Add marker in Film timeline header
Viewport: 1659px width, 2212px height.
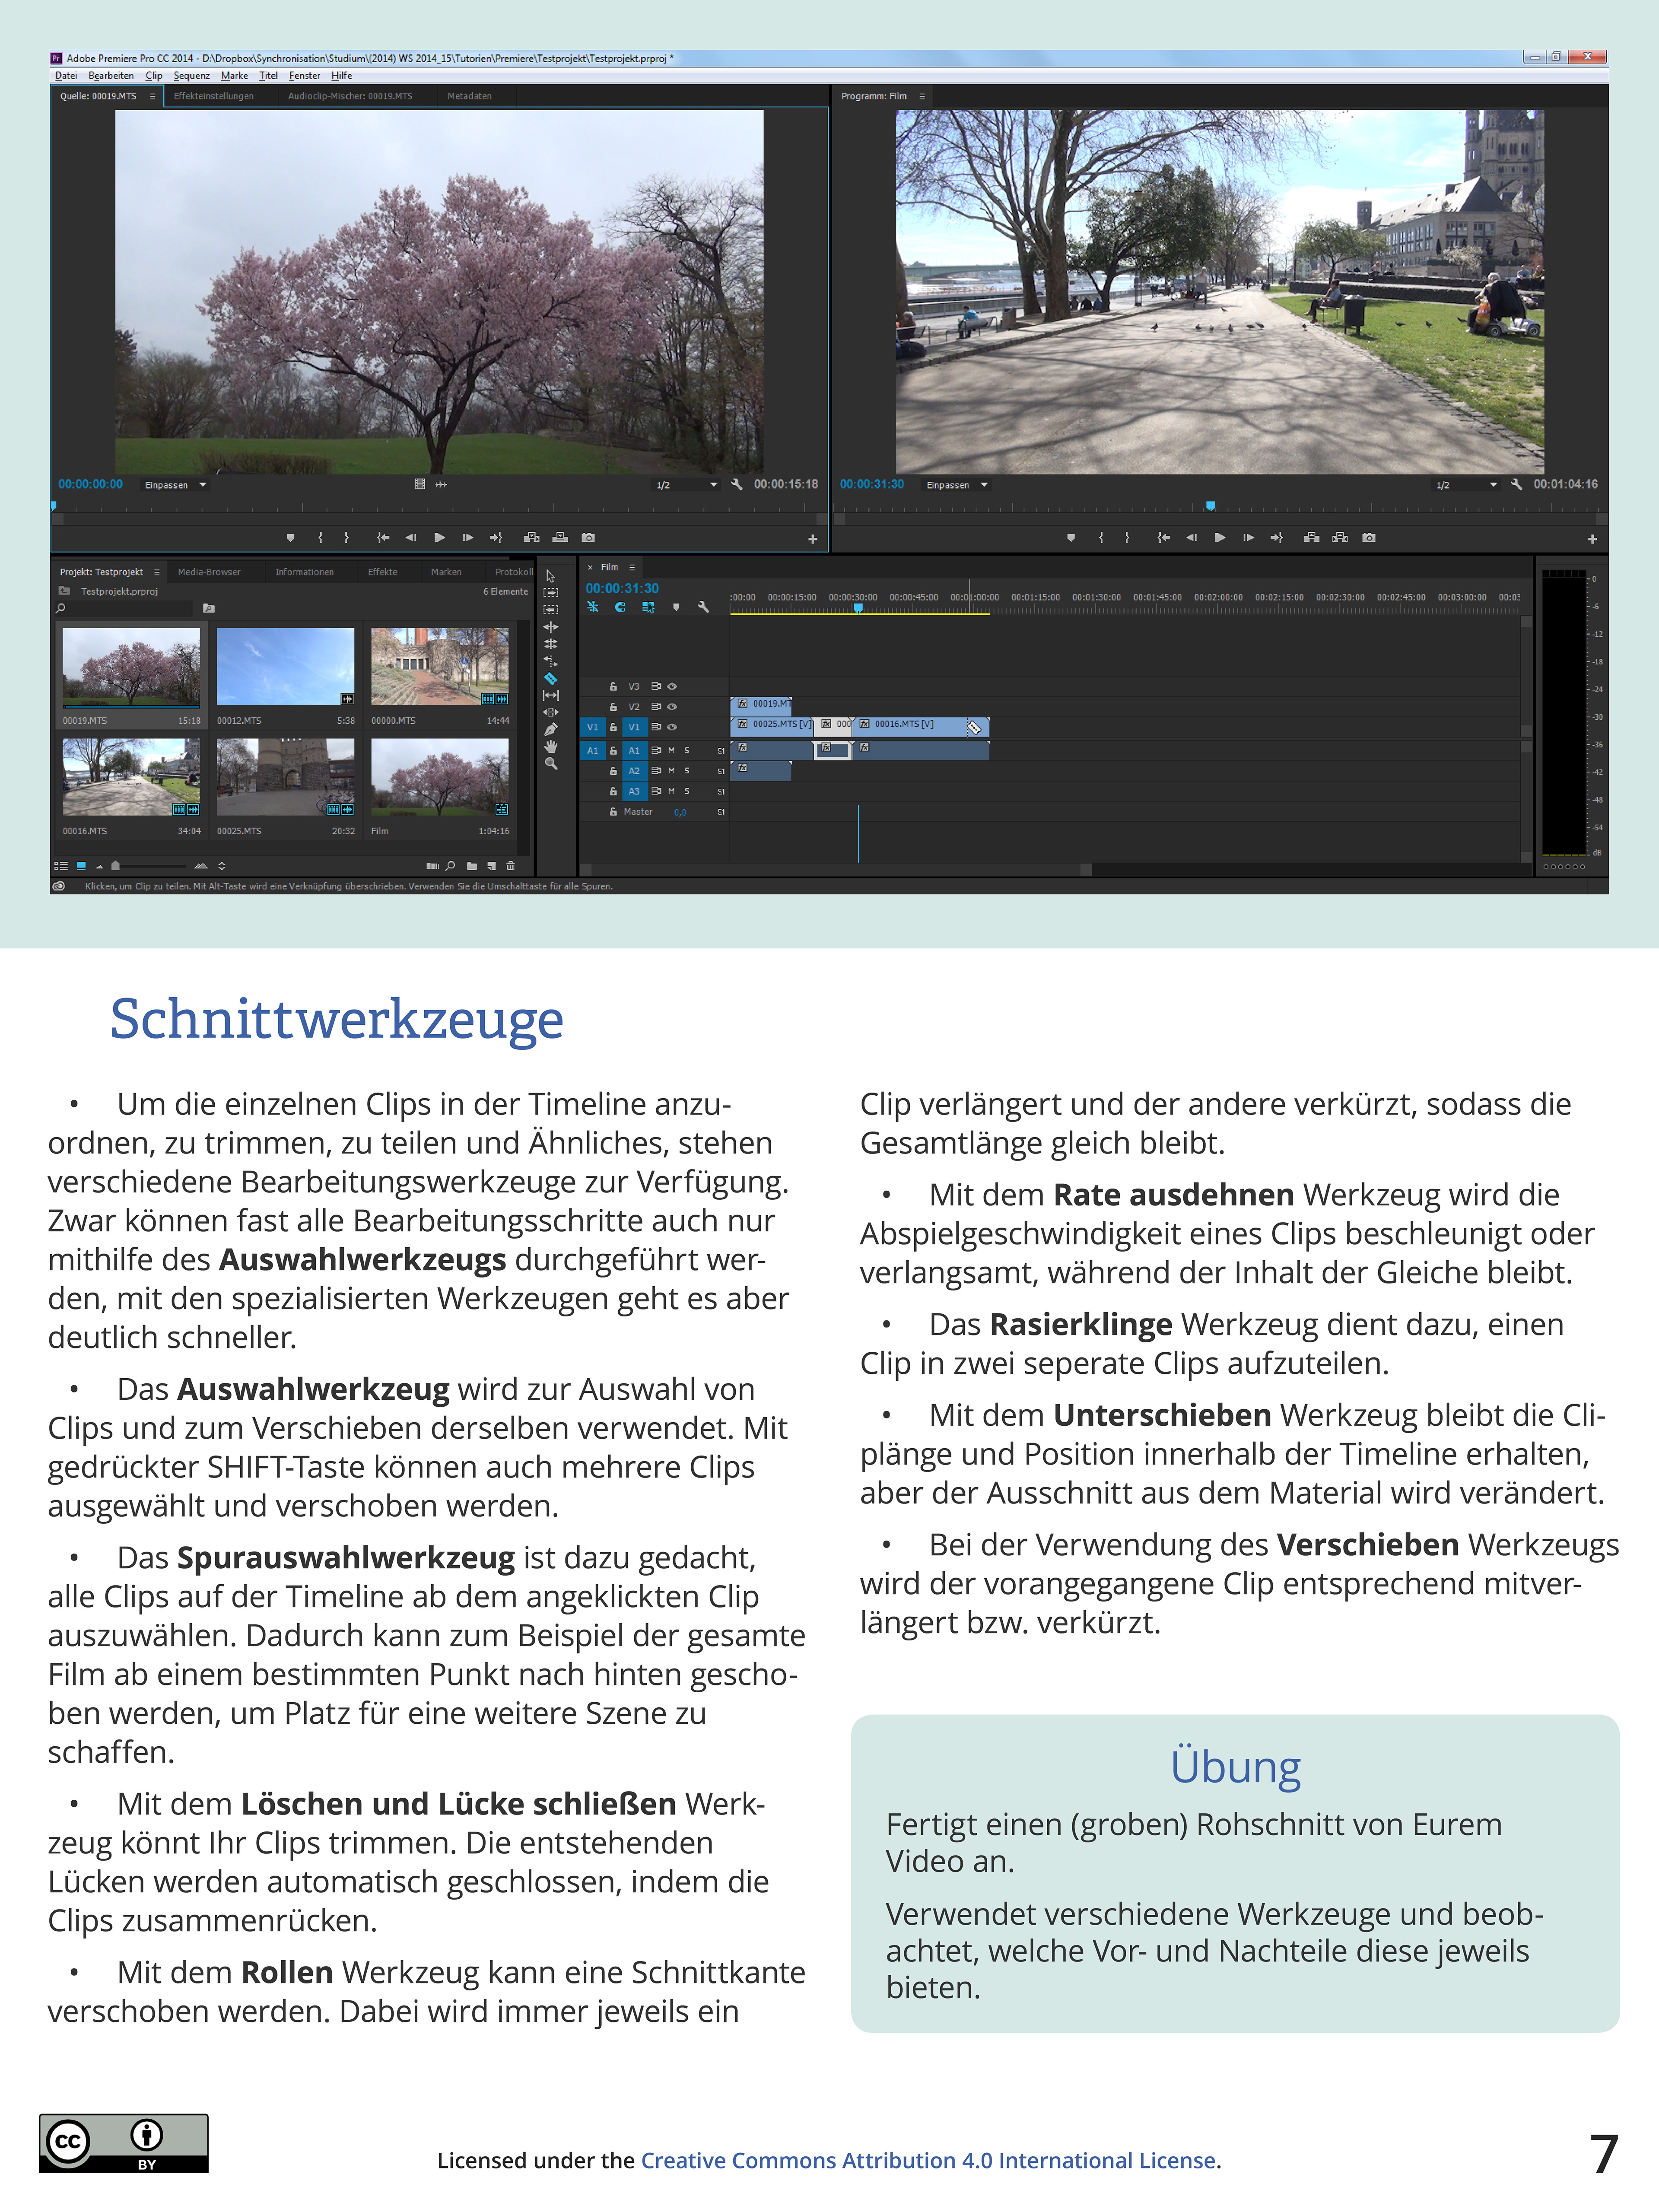[x=676, y=607]
